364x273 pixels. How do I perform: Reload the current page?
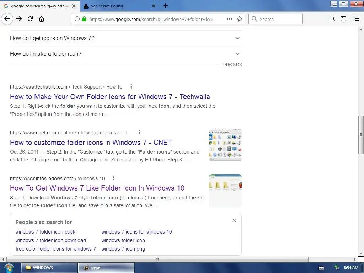pyautogui.click(x=30, y=19)
